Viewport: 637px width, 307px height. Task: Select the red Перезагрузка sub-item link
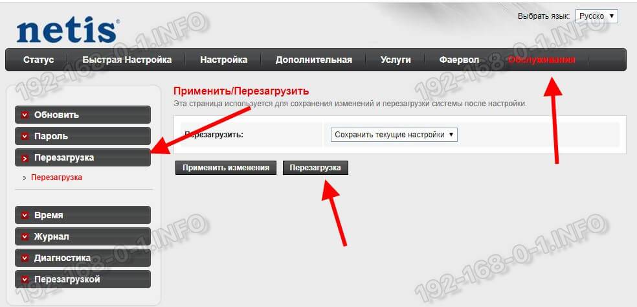pos(56,177)
